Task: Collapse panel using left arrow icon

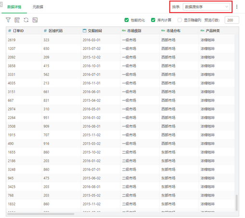Action: (x=1, y=4)
